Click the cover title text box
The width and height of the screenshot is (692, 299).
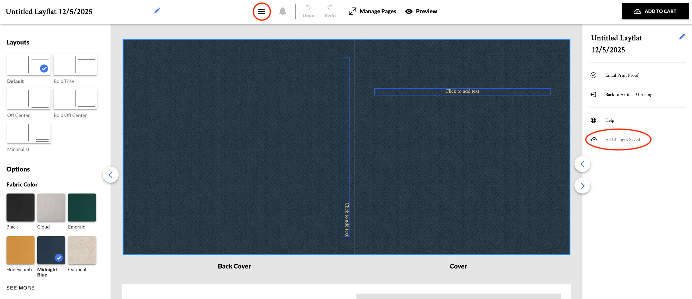(x=462, y=91)
